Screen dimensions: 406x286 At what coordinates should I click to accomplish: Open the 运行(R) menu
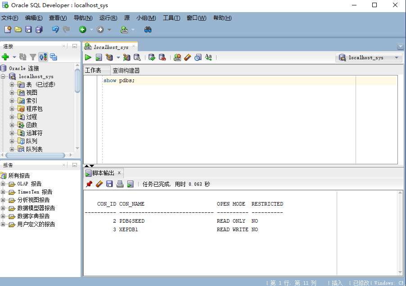coord(108,18)
